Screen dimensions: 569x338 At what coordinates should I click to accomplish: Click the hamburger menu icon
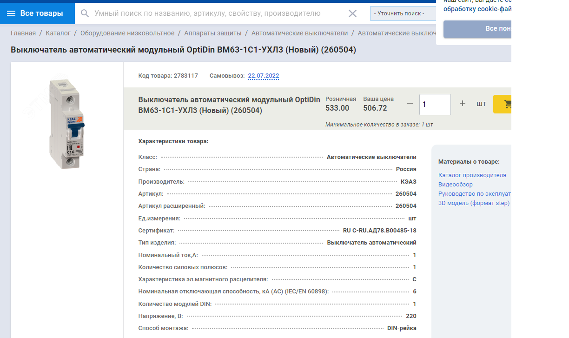pyautogui.click(x=11, y=13)
